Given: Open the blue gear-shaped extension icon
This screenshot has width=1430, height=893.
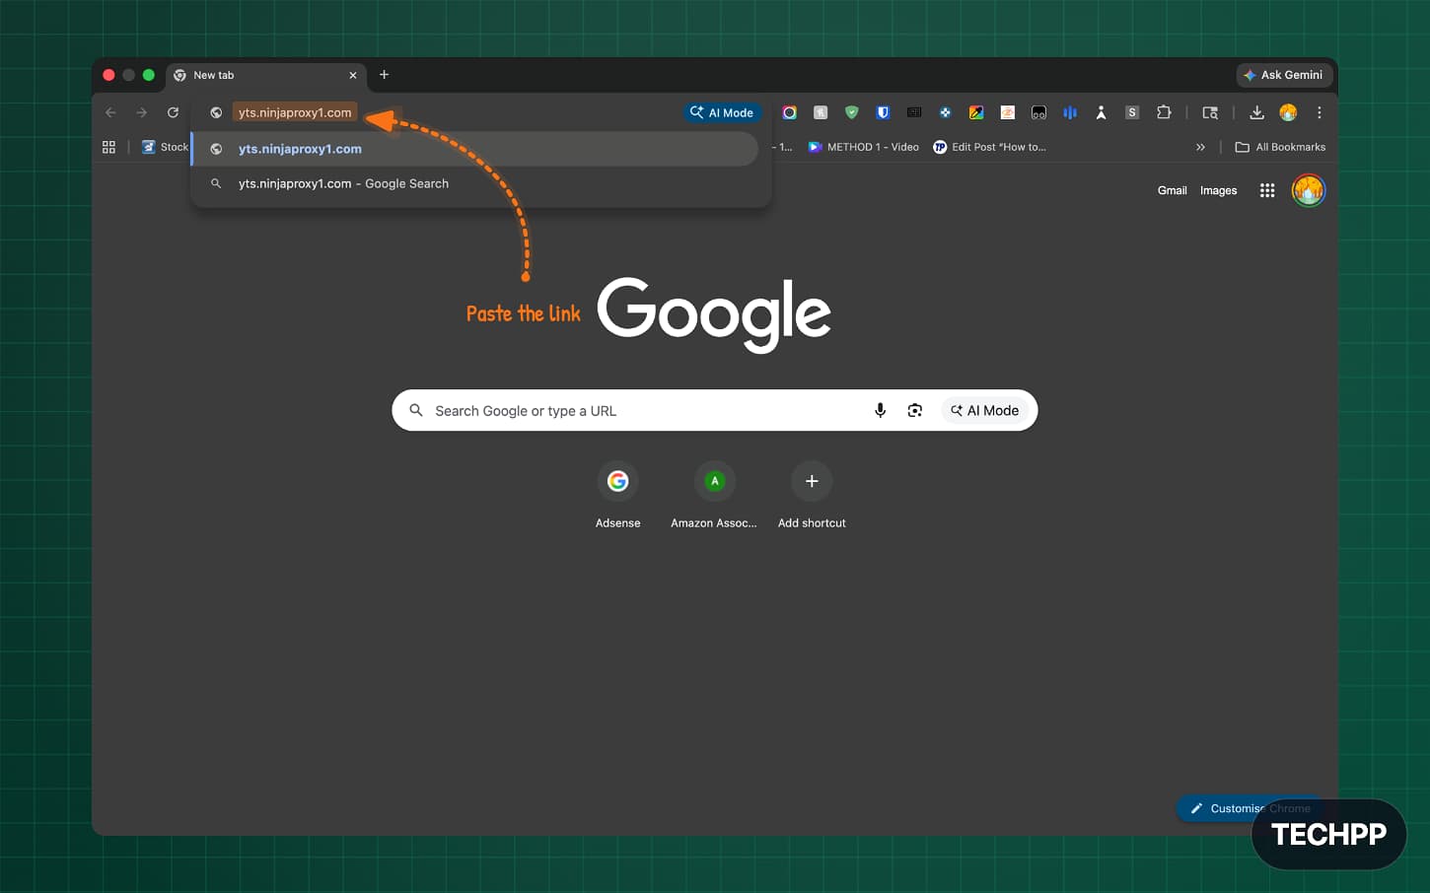Looking at the screenshot, I should [x=945, y=112].
